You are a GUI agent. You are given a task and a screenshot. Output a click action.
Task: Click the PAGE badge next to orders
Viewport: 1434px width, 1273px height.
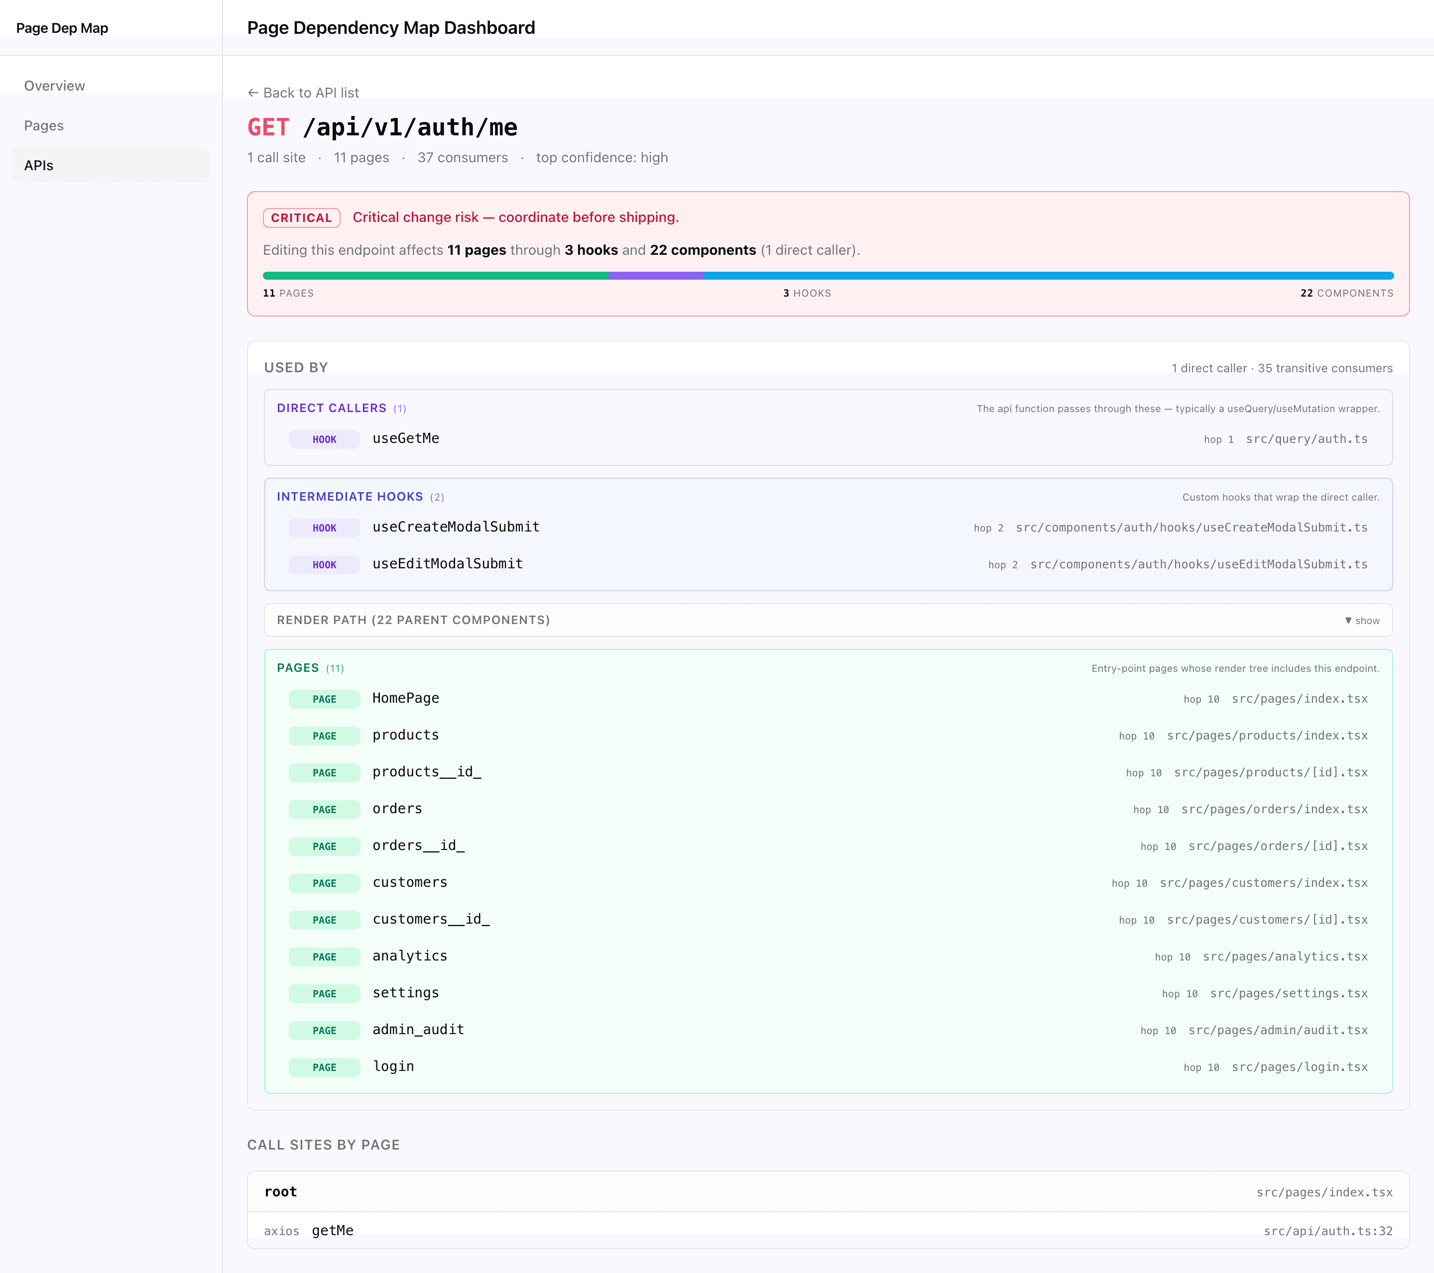click(x=324, y=809)
